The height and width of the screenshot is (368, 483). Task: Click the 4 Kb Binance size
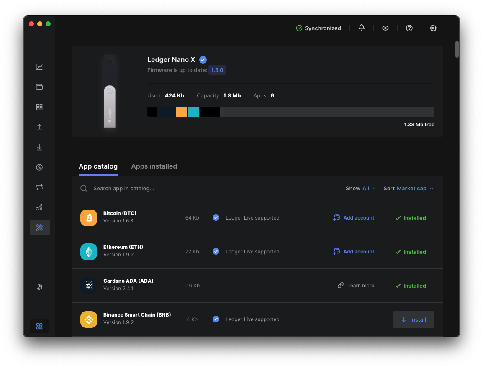[x=192, y=319]
